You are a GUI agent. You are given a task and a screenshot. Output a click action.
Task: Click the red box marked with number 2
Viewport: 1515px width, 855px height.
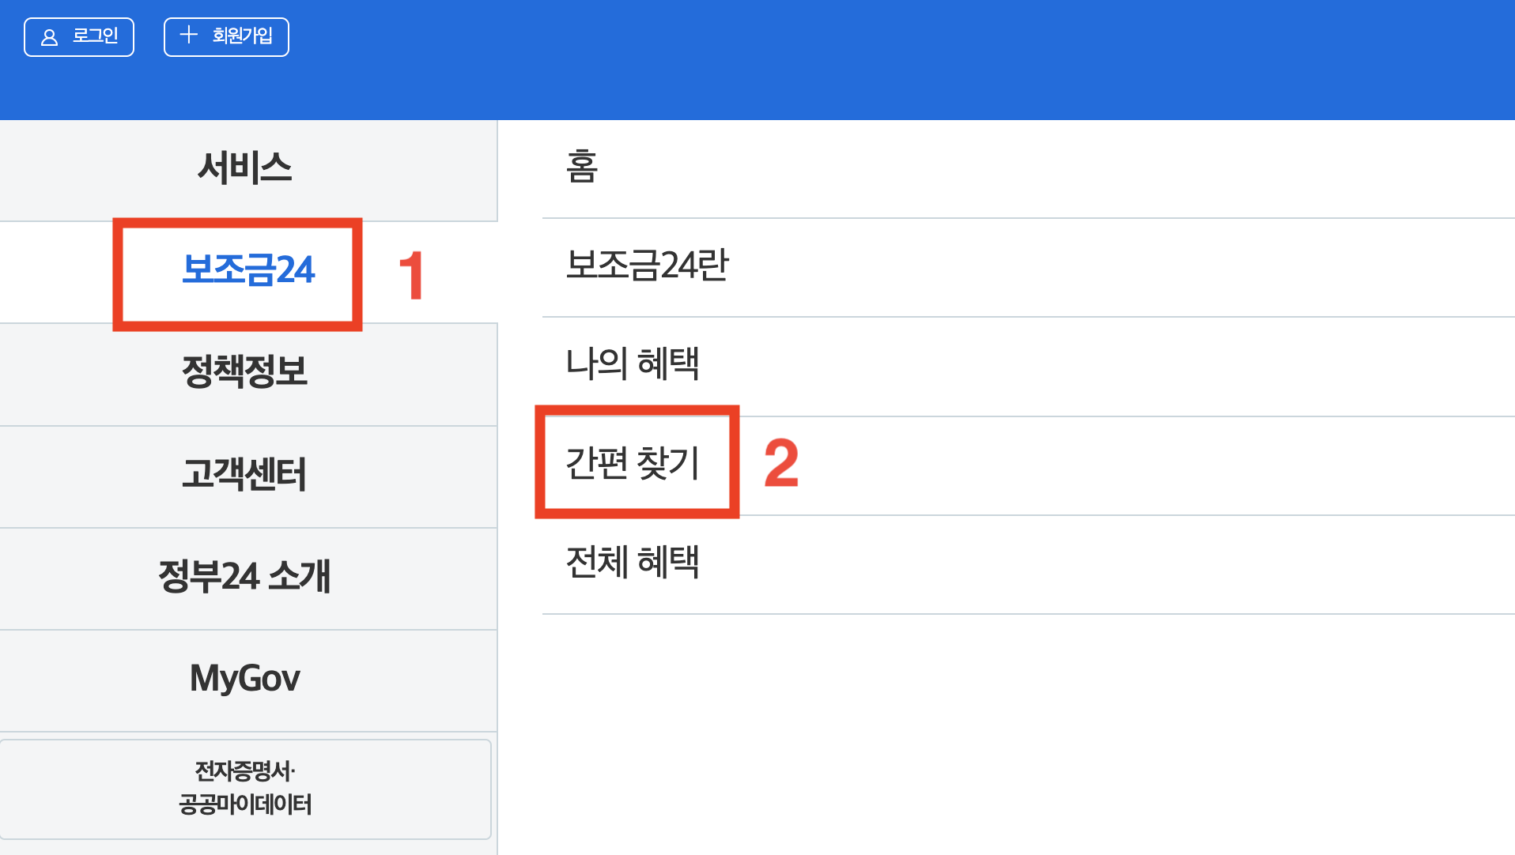(637, 462)
